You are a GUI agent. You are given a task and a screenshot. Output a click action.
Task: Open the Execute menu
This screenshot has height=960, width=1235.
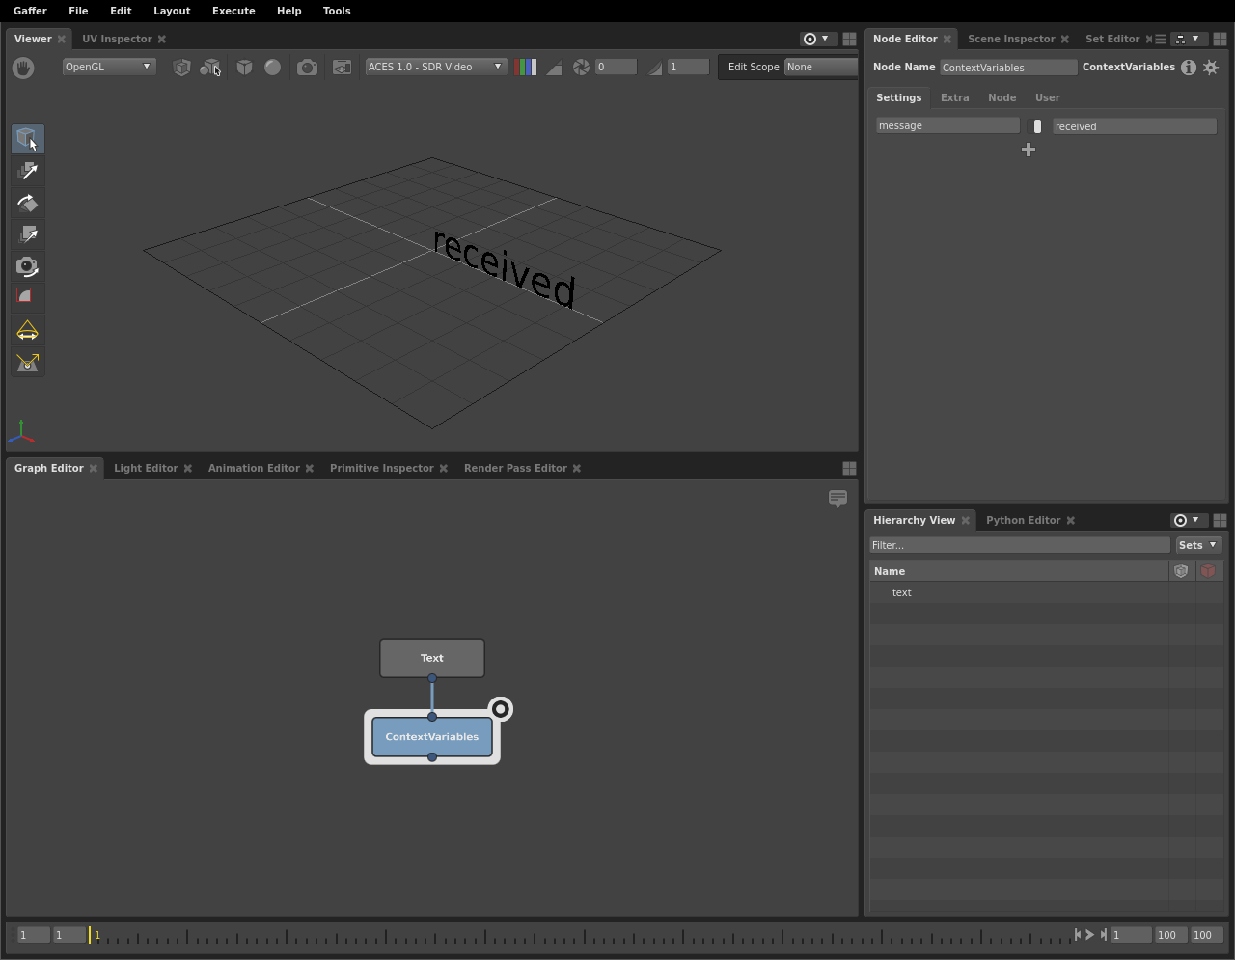click(x=233, y=11)
